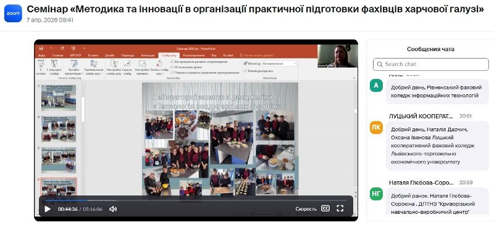Click 'Скрыть слайд' icon in ribbon
Screen dimensions: 494x225
pyautogui.click(x=127, y=67)
